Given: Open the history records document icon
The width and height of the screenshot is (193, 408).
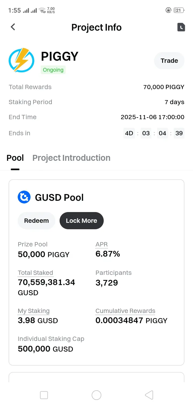Looking at the screenshot, I should point(181,27).
